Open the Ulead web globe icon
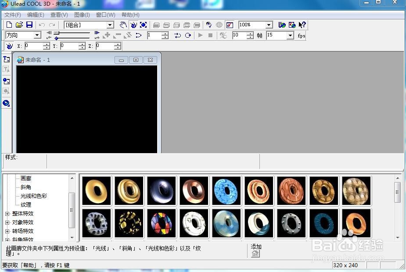Viewport: 406px width, 272px height. tap(282, 25)
